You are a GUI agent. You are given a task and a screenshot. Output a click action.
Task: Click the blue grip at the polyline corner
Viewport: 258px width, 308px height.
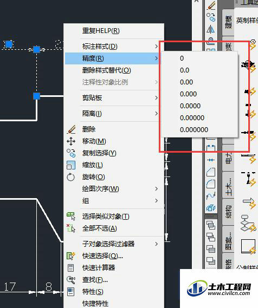coord(36,96)
